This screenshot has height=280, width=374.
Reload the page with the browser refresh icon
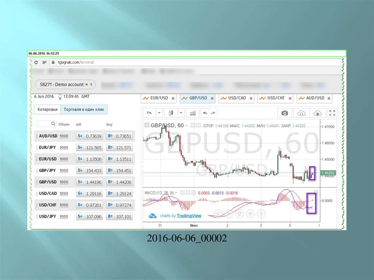(x=36, y=62)
